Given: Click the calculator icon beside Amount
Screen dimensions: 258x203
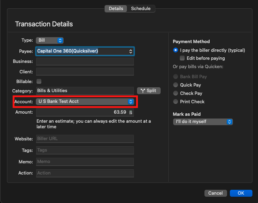Looking at the screenshot, I should (131, 113).
